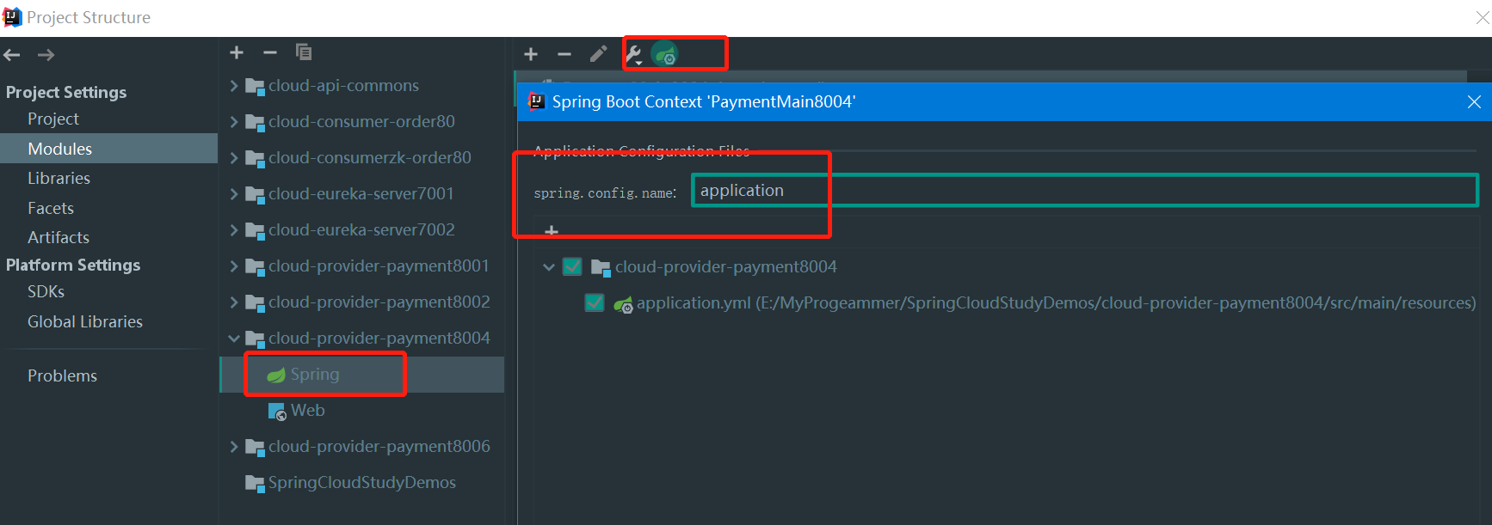This screenshot has width=1492, height=525.
Task: Expand cloud-provider-payment8001 module
Action: [234, 266]
